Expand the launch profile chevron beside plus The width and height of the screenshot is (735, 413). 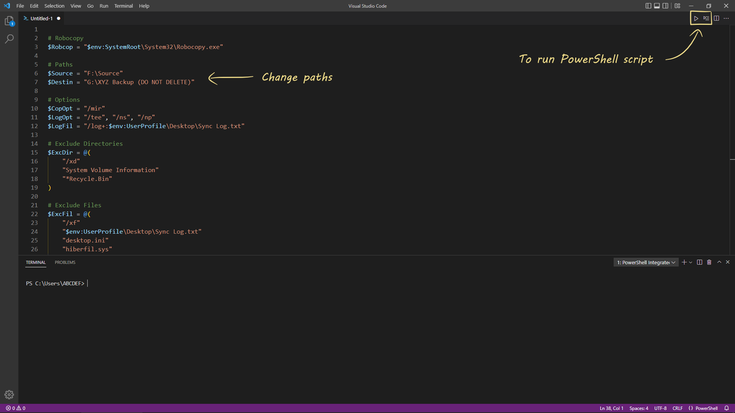tap(691, 262)
